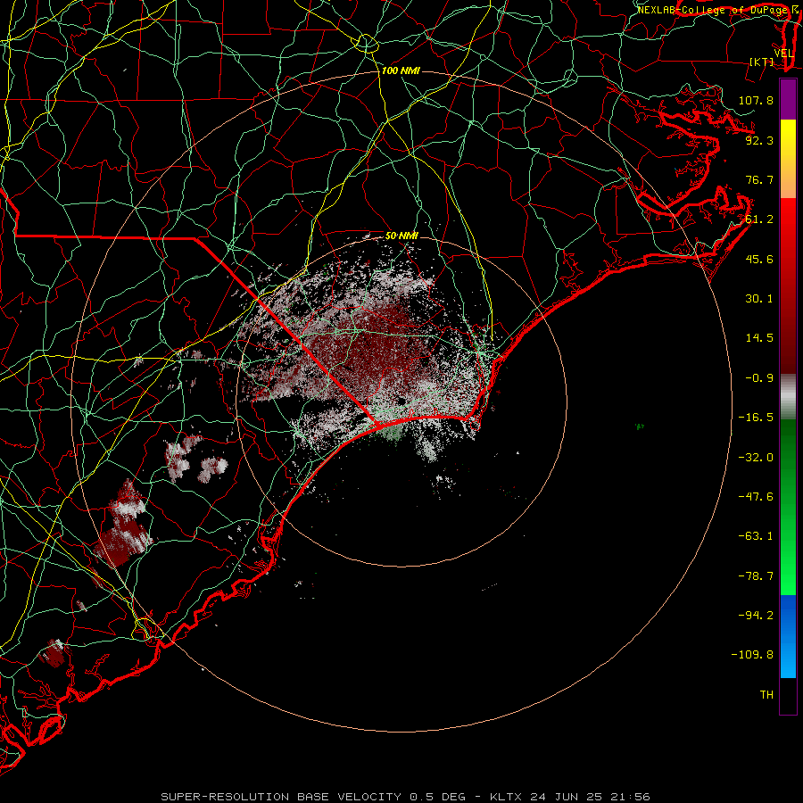This screenshot has height=803, width=803.
Task: Select the -78.7 legend value
Action: tap(756, 576)
